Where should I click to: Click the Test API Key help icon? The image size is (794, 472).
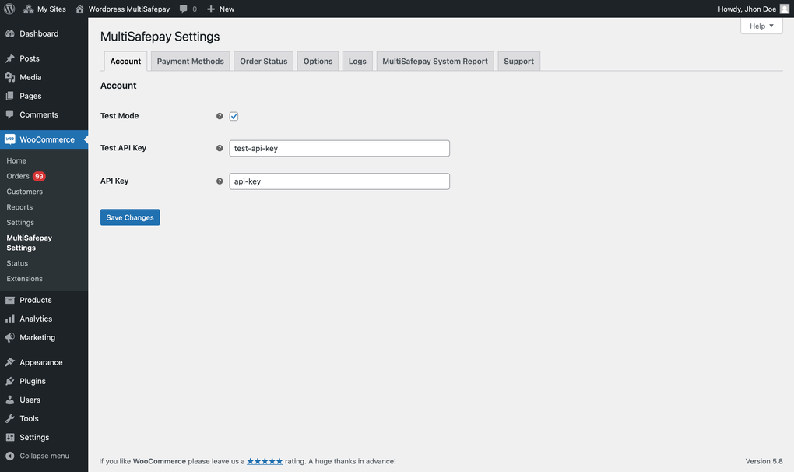220,147
